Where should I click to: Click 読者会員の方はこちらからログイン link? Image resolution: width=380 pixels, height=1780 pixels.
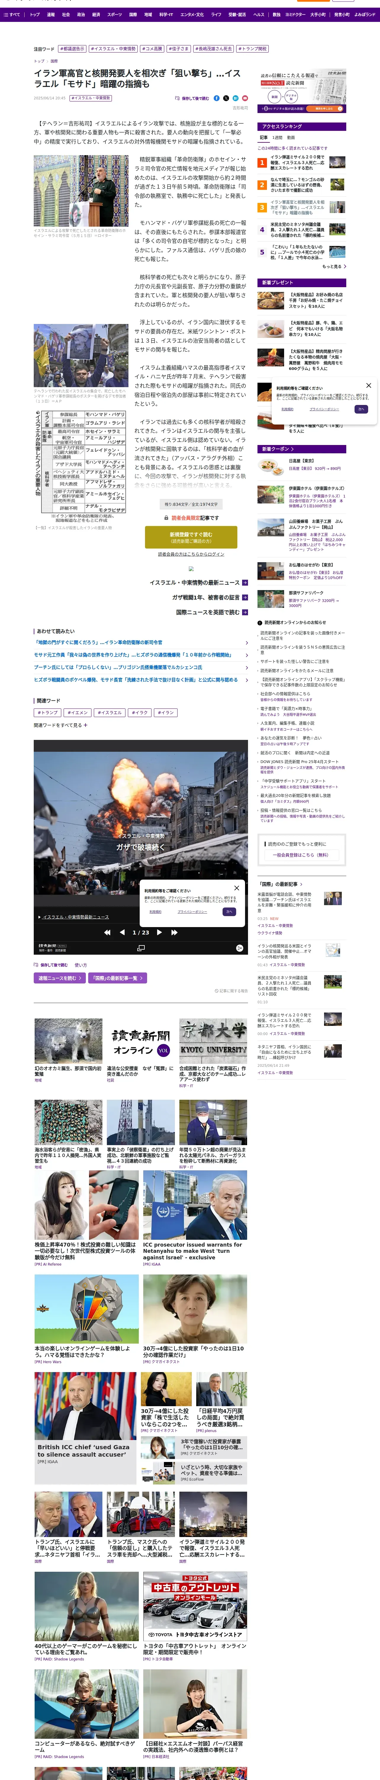point(191,554)
